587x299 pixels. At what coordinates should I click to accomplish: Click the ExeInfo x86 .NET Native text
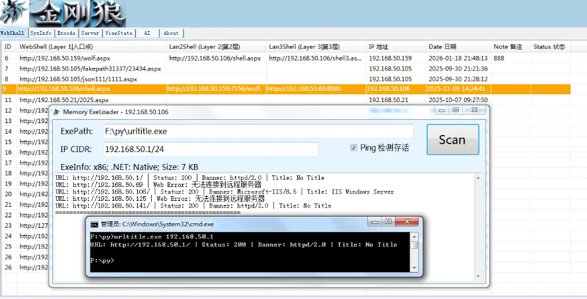pyautogui.click(x=129, y=167)
